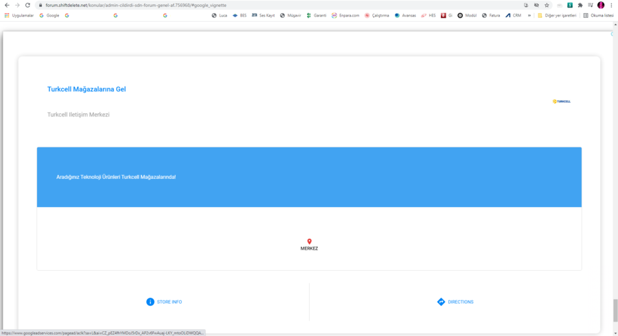This screenshot has width=618, height=336.
Task: Open the Fatura bookmark
Action: [491, 15]
